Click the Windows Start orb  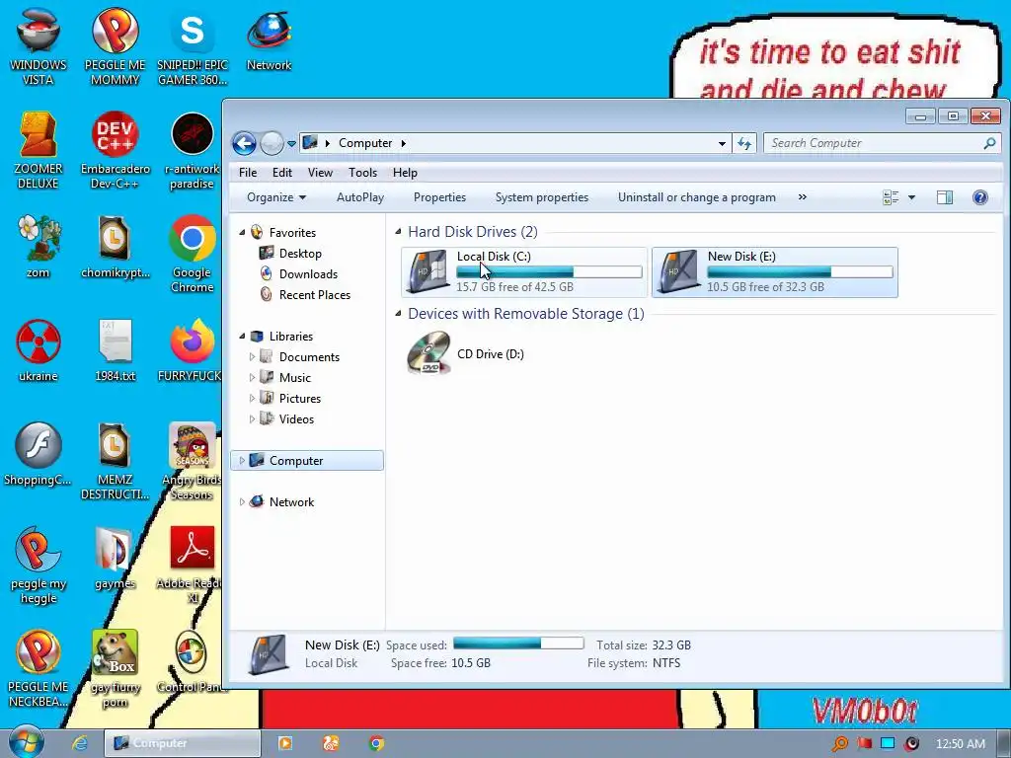[x=26, y=742]
